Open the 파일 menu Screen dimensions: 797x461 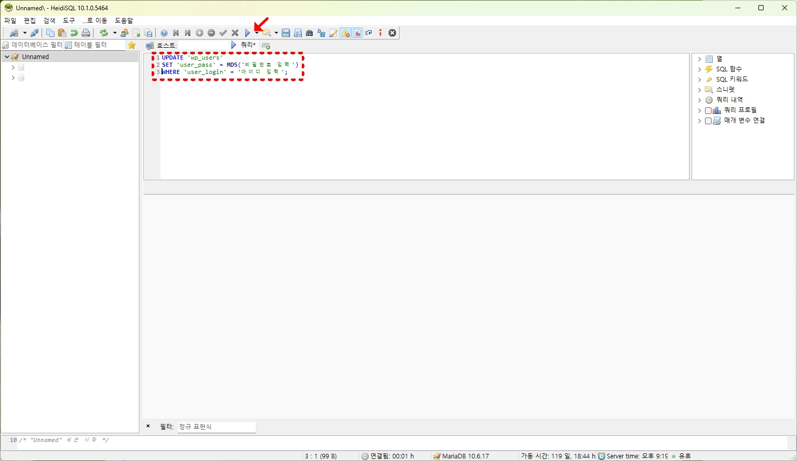pos(10,21)
